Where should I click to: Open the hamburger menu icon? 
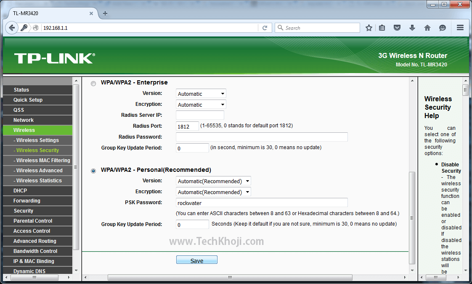[x=460, y=28]
